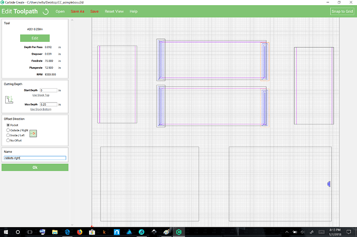
Task: Click the clock showing 8:13 PM
Action: [x=335, y=230]
